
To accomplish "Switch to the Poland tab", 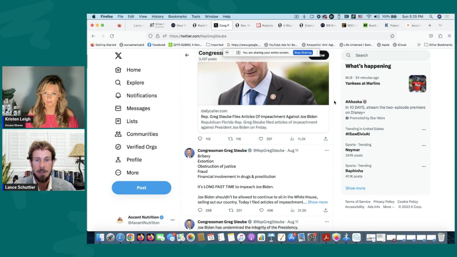I will (x=392, y=25).
